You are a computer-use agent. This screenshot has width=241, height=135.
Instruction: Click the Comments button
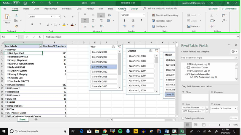(x=229, y=9)
